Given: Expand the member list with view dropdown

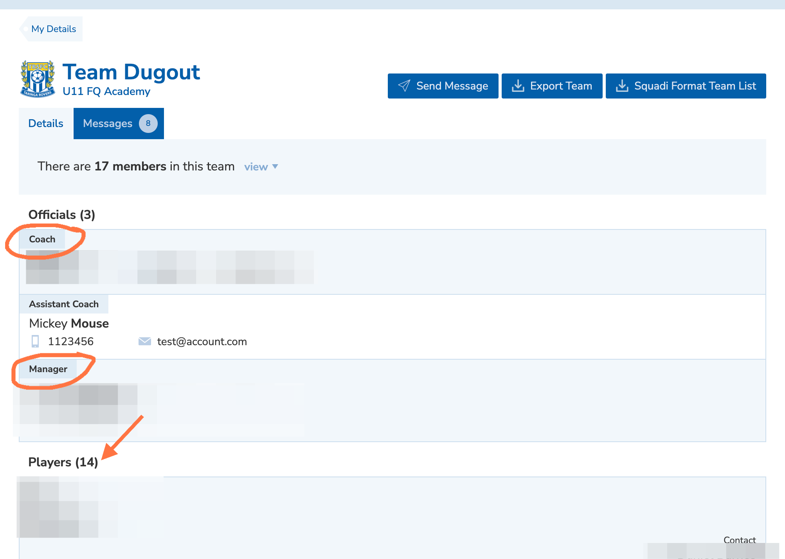Looking at the screenshot, I should click(261, 167).
